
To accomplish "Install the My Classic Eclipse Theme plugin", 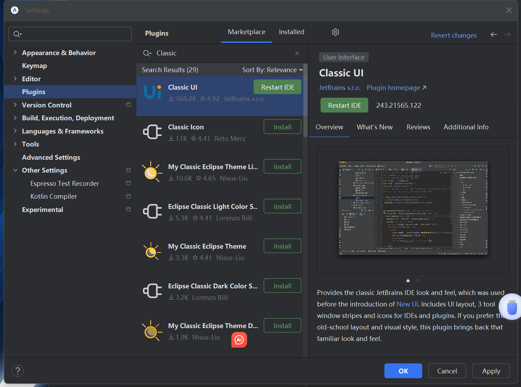I will tap(282, 246).
